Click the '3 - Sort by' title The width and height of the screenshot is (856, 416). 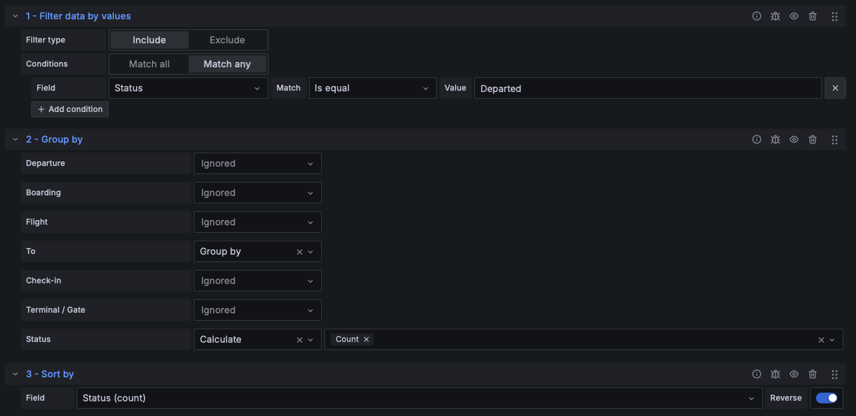[50, 375]
